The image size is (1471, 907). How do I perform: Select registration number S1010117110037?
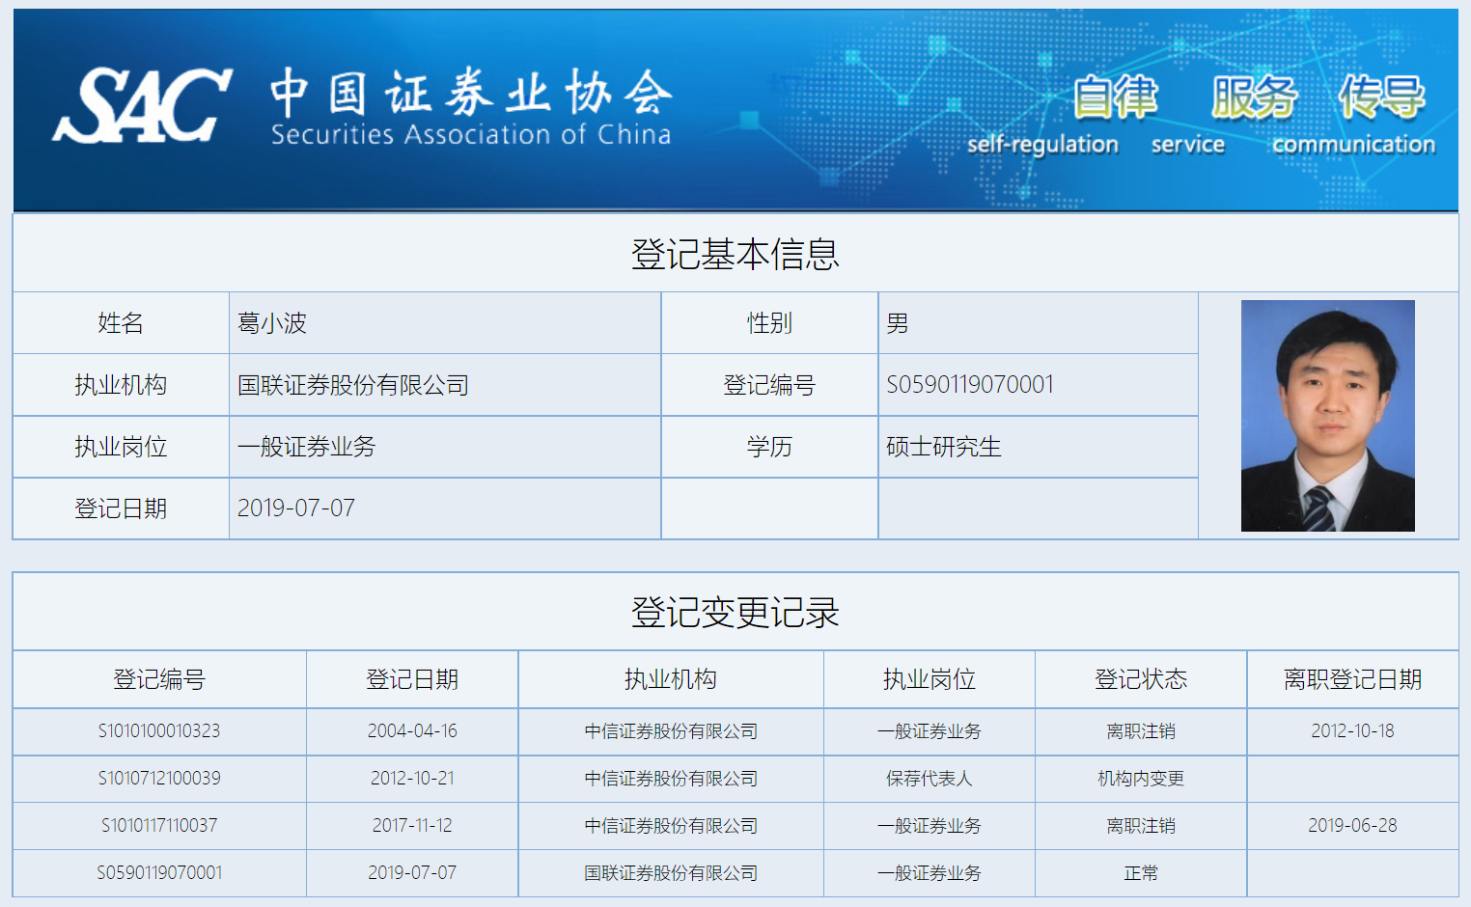(x=159, y=826)
